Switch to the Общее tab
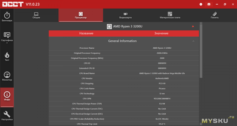 coord(36,15)
